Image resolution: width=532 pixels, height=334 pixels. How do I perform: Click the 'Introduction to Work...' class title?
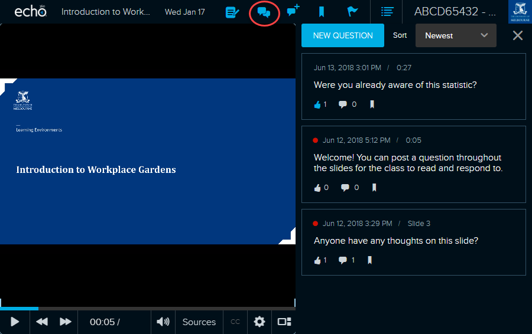point(106,12)
